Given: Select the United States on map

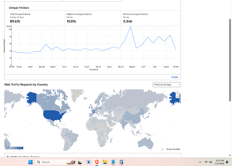Looking at the screenshot, I should click(x=54, y=116).
